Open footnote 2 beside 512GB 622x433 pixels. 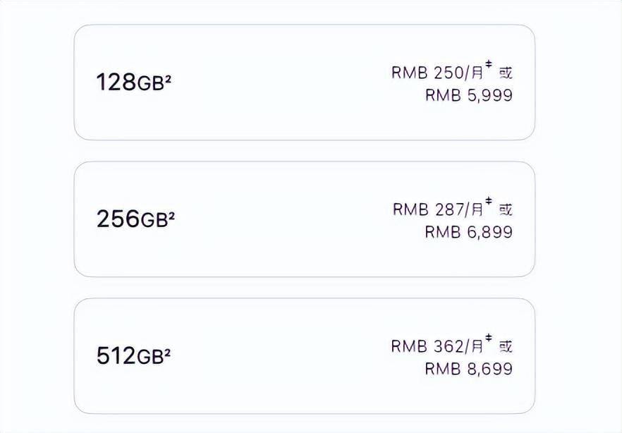(167, 352)
